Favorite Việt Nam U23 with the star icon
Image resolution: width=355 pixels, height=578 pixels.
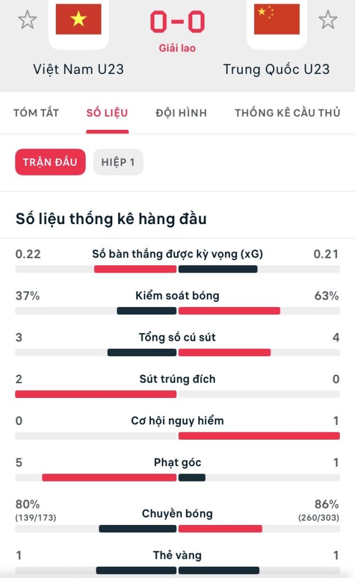(27, 20)
